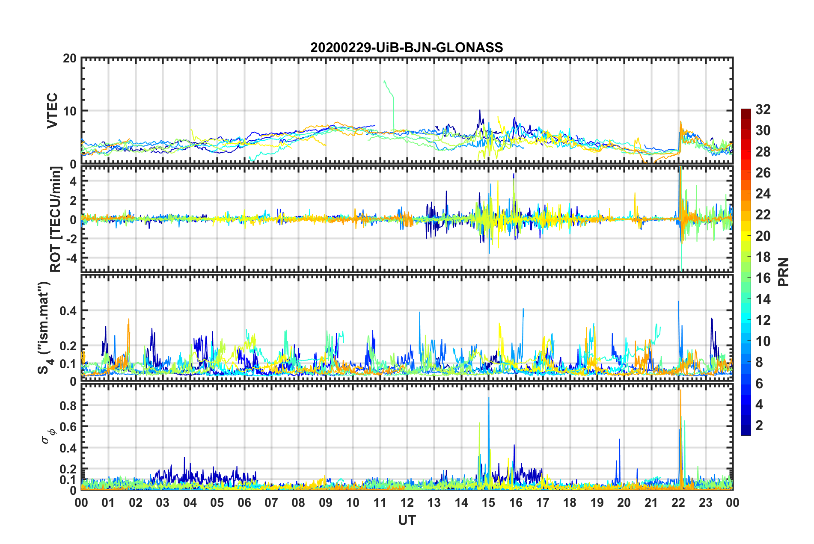Click the blue sigma phi spike at 15 UT
Viewport: 814px width, 544px height.
pos(489,443)
